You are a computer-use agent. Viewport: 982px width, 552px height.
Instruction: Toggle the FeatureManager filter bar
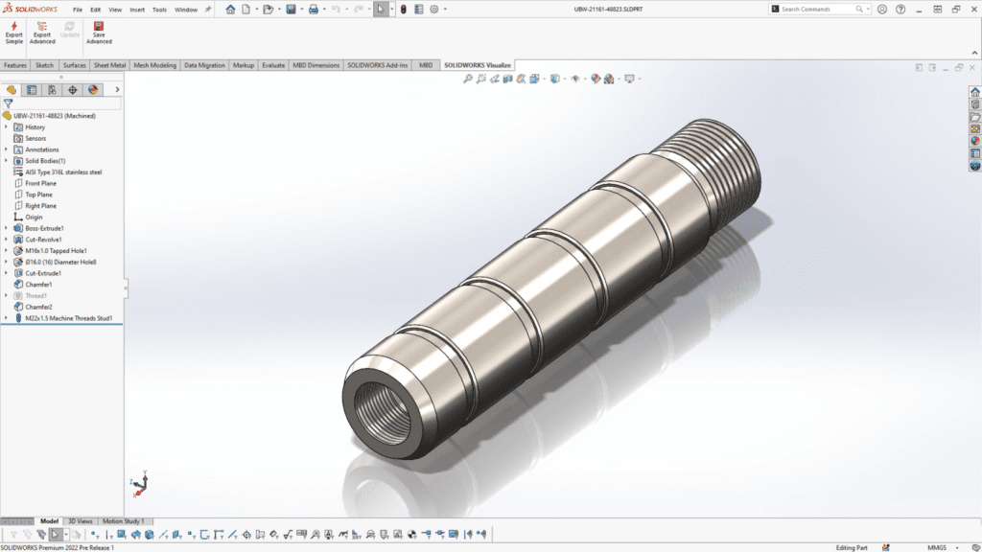point(10,103)
